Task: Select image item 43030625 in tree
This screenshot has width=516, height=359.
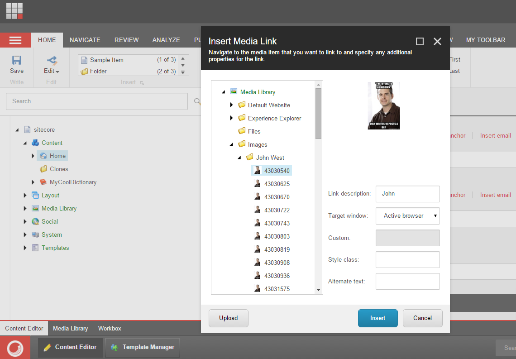Action: click(277, 184)
